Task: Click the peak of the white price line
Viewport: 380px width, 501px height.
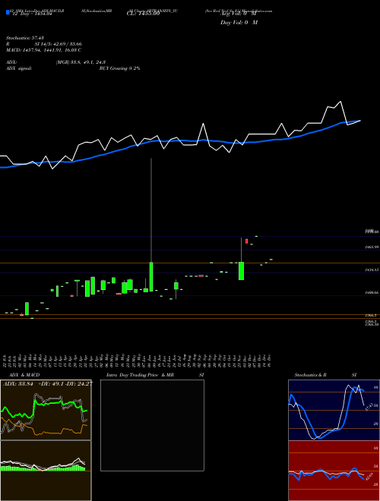Action: click(340, 102)
